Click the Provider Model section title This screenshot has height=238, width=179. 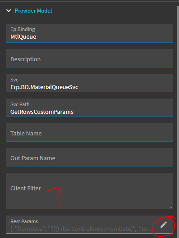tap(33, 11)
